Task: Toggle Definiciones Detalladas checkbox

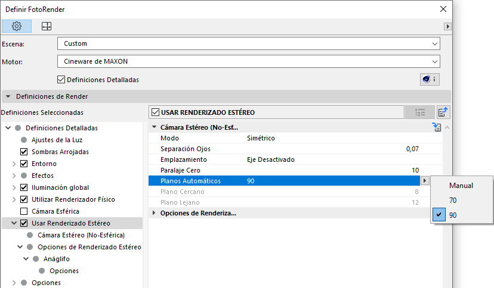Action: click(x=61, y=80)
